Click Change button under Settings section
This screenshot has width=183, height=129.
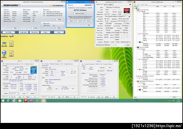[35, 28]
